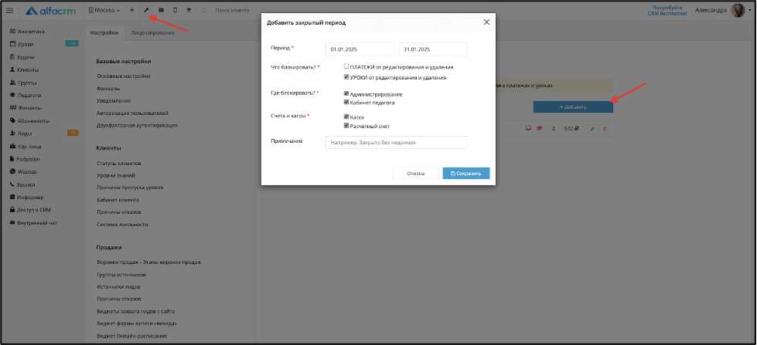Screen dimensions: 757x345
Task: Switch to the Настройки tab
Action: 104,32
